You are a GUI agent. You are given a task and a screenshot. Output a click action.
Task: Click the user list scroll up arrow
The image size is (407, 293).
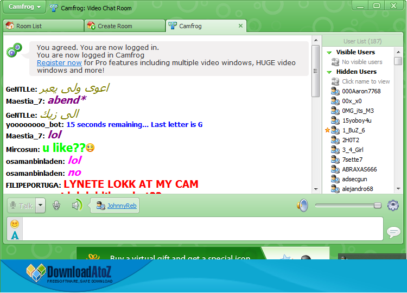[398, 52]
